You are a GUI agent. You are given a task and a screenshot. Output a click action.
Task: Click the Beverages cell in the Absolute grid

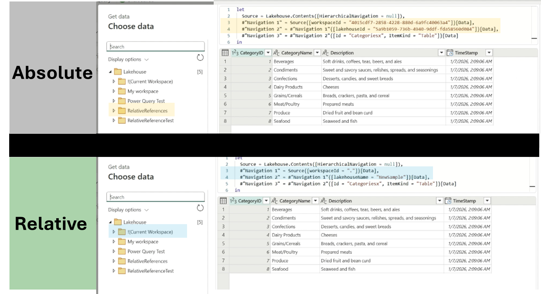click(284, 62)
